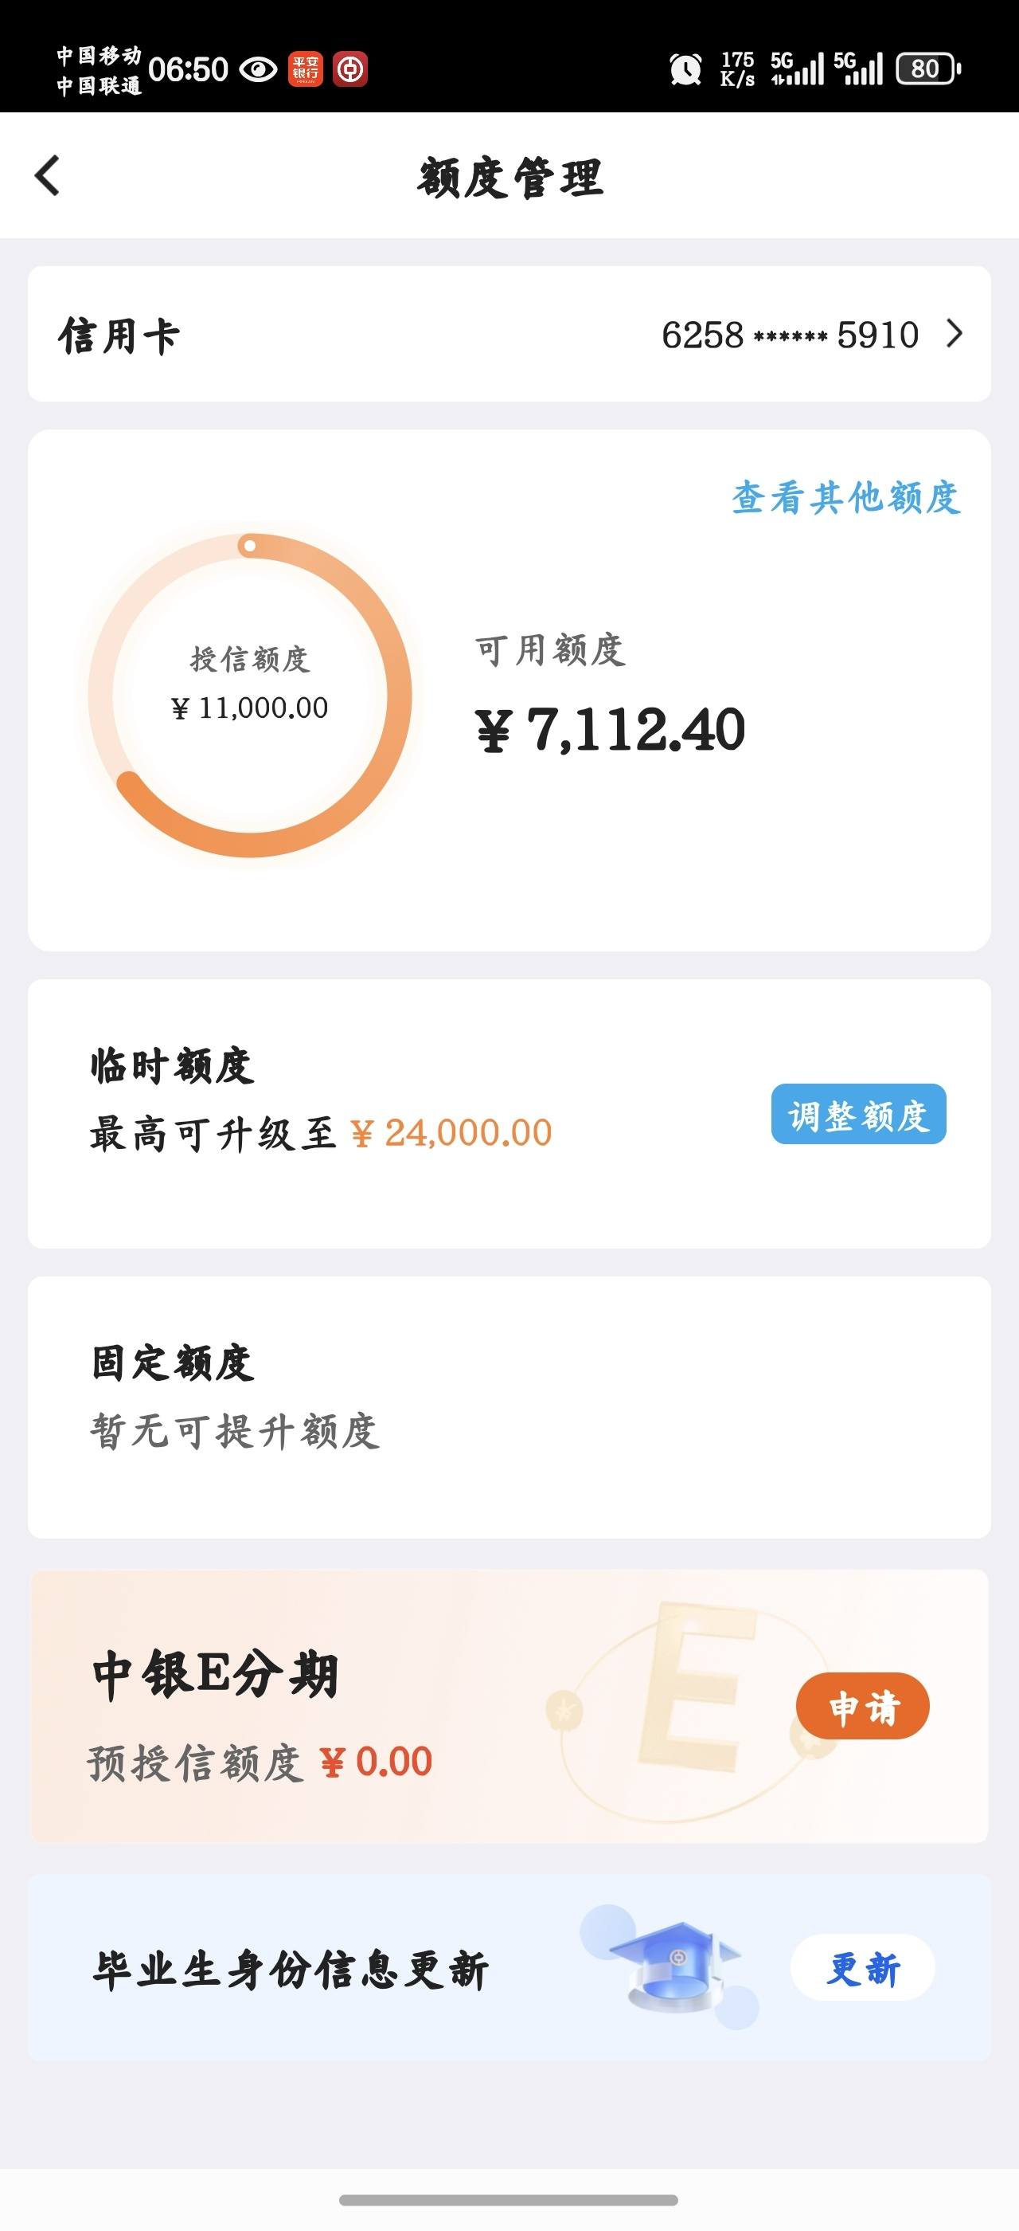Tap the eye icon in status bar
Image resolution: width=1019 pixels, height=2231 pixels.
point(258,69)
